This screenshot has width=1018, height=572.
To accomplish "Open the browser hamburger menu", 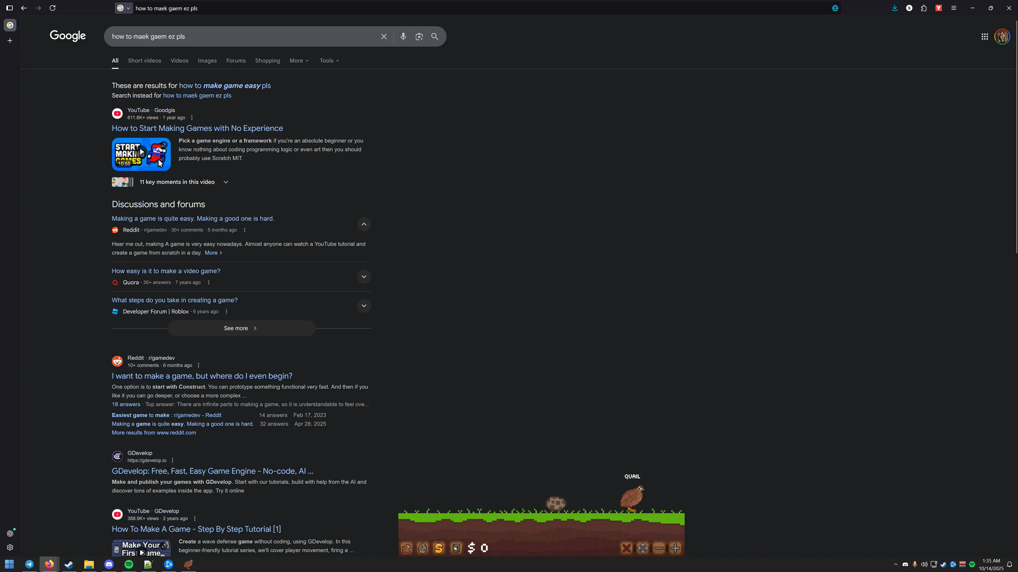I will click(x=954, y=8).
